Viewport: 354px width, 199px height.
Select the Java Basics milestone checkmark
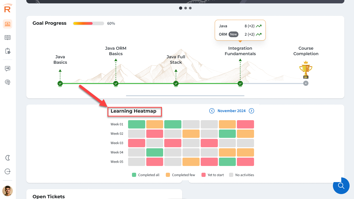coord(60,84)
